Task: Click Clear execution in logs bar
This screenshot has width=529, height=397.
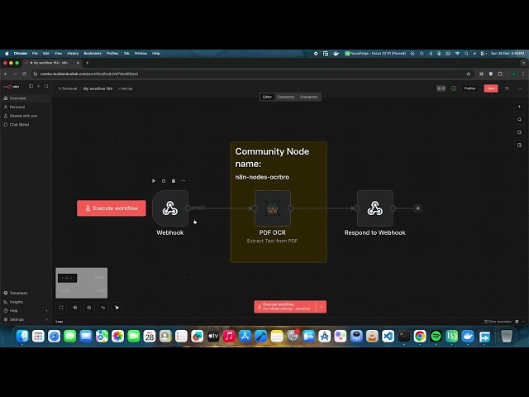Action: [x=498, y=322]
